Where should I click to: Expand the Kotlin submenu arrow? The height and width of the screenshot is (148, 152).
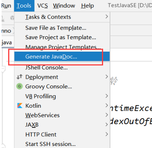[x=107, y=105]
